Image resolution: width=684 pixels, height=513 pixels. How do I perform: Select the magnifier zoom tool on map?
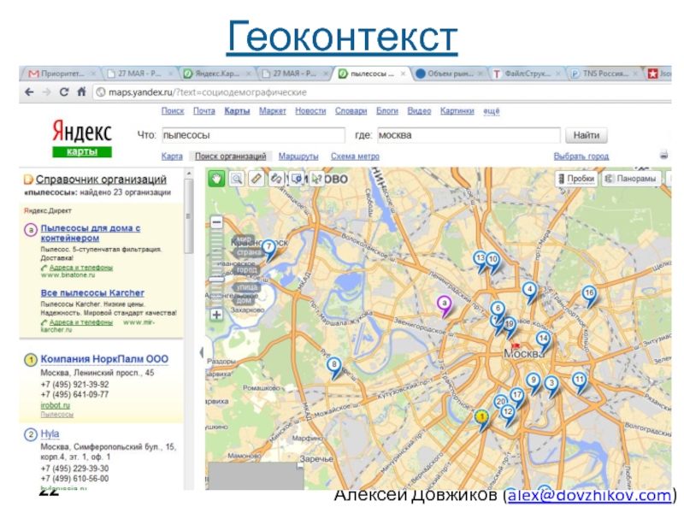[237, 179]
